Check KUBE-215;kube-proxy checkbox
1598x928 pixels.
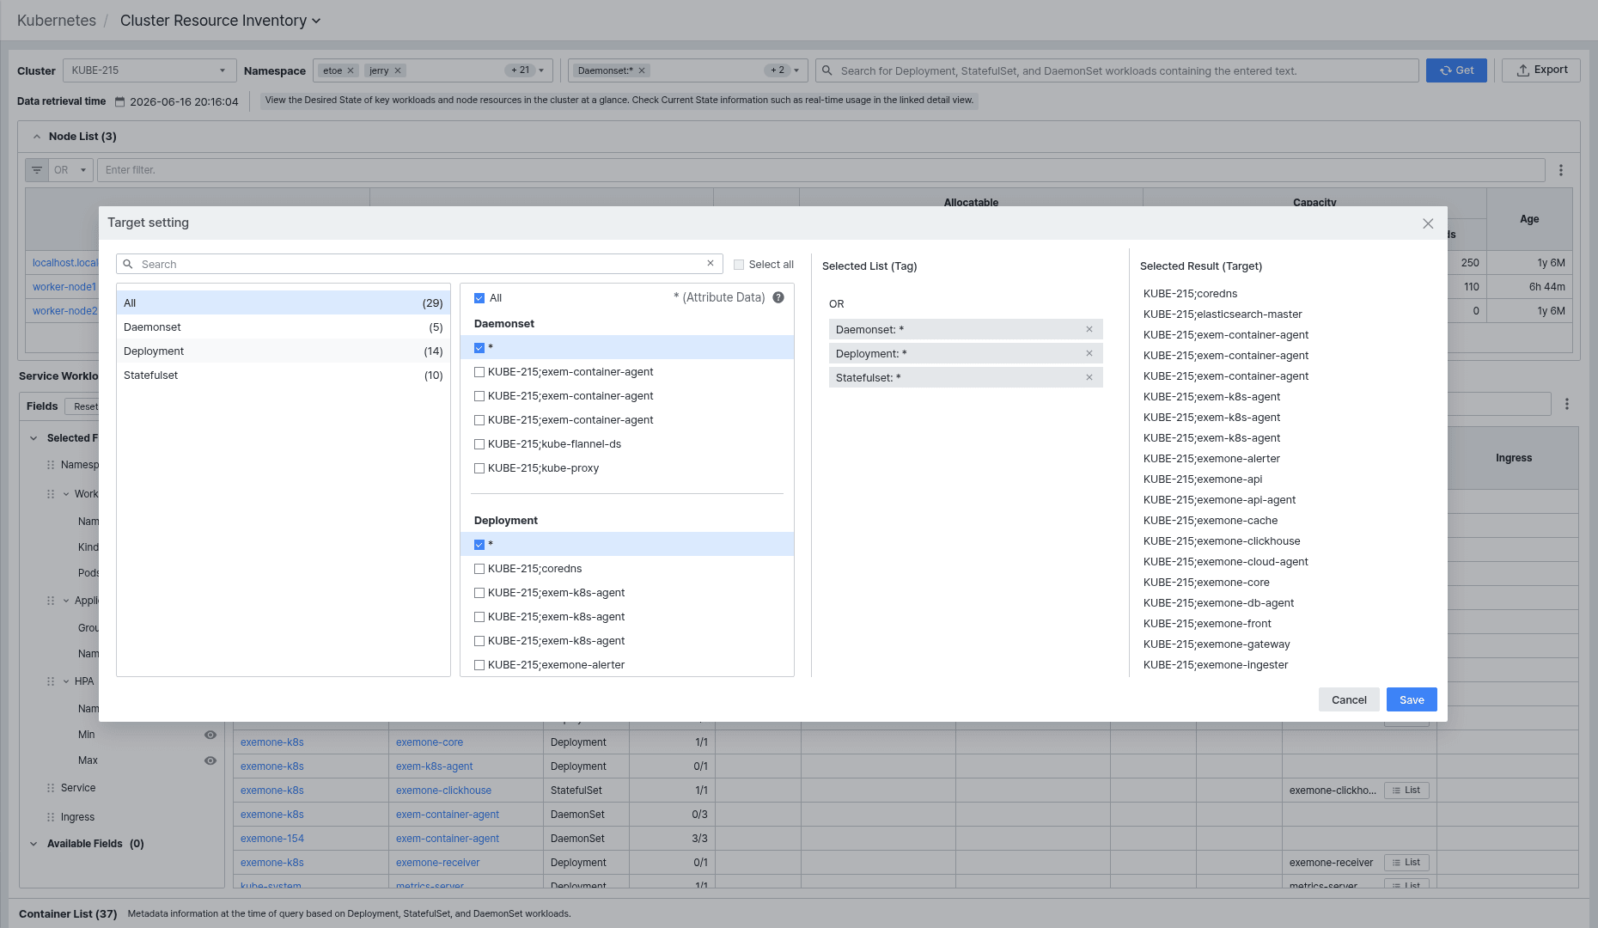(479, 468)
